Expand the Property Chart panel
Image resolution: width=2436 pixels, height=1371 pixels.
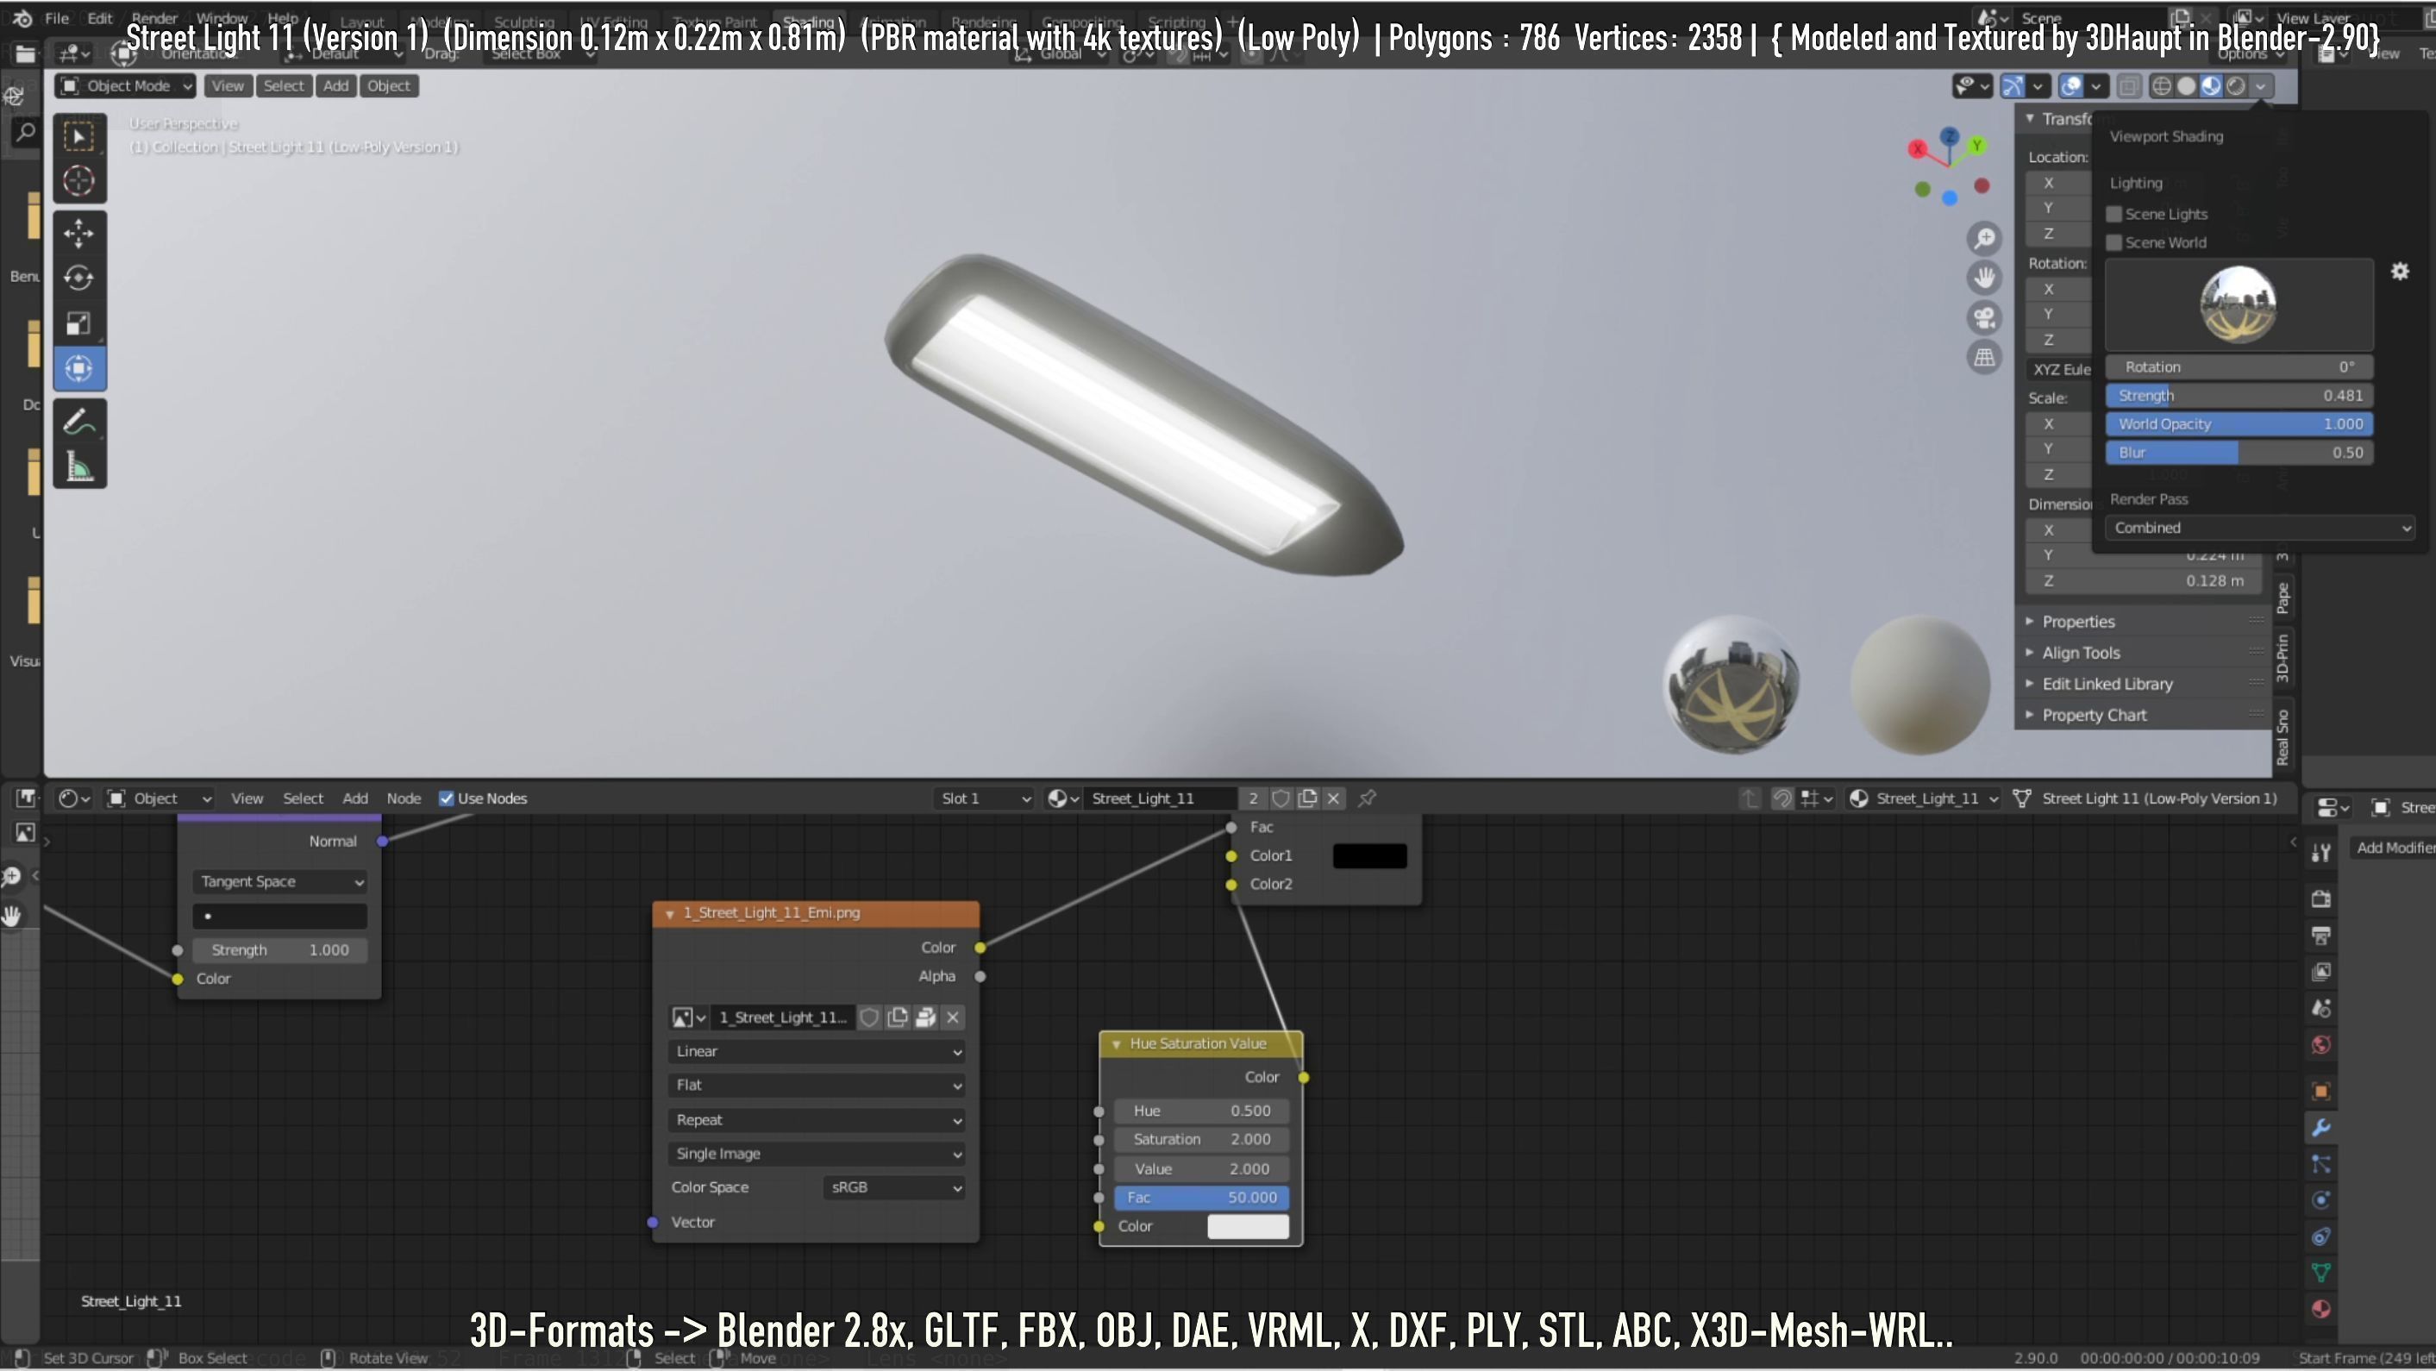pyautogui.click(x=2093, y=715)
